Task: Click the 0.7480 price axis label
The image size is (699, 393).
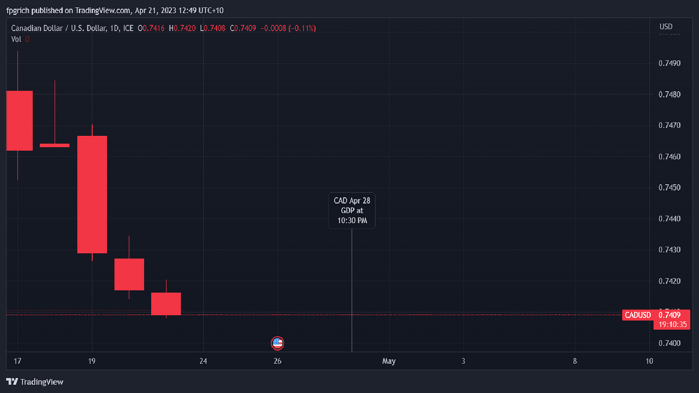Action: coord(669,95)
